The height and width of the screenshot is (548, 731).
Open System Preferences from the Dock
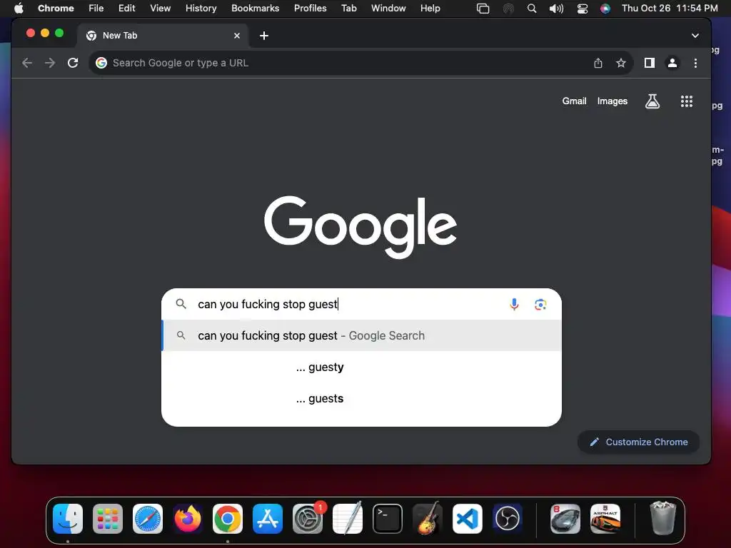(308, 518)
